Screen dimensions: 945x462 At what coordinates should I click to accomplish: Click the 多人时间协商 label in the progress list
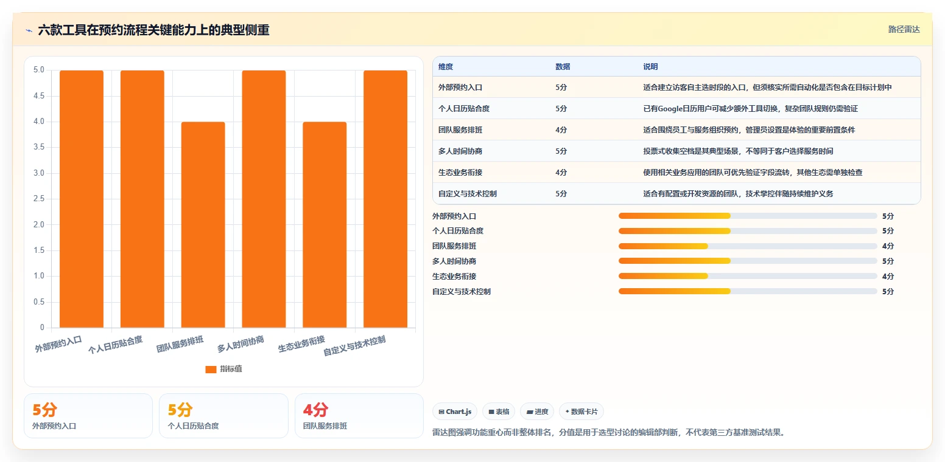(454, 261)
